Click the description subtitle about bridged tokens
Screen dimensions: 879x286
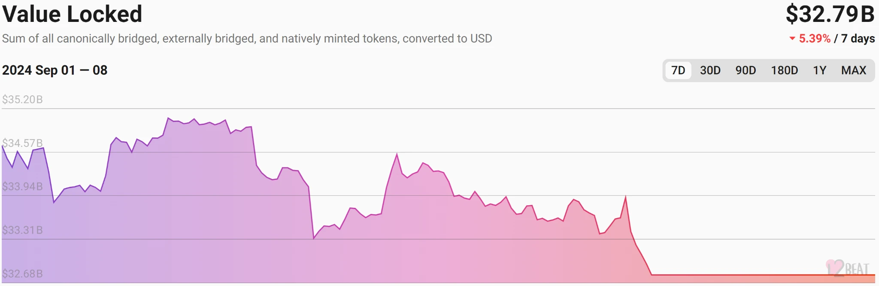pyautogui.click(x=247, y=39)
